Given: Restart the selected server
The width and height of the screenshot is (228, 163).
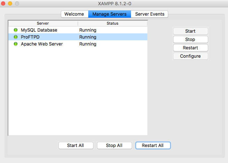Looking at the screenshot, I should point(190,48).
